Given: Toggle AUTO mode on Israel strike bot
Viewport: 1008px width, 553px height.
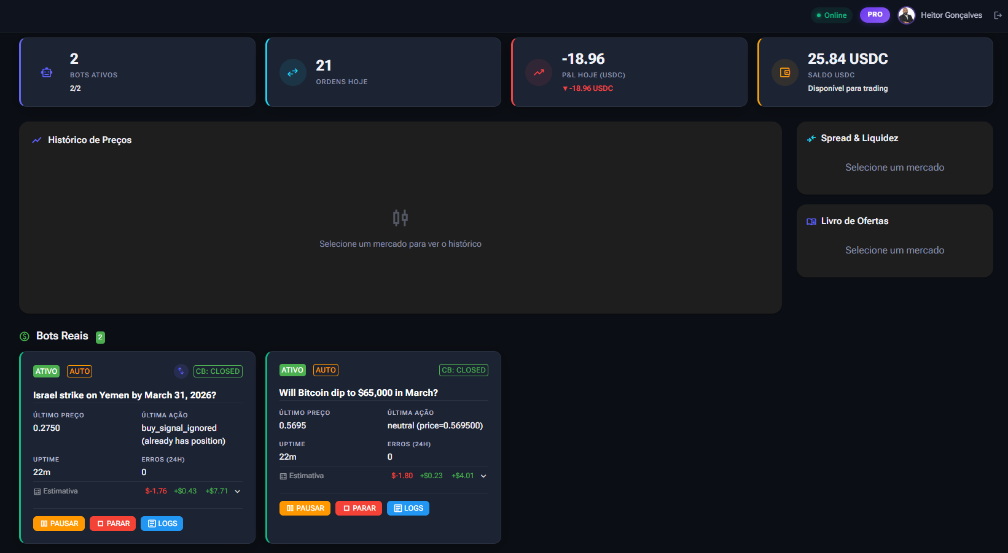Looking at the screenshot, I should [79, 371].
